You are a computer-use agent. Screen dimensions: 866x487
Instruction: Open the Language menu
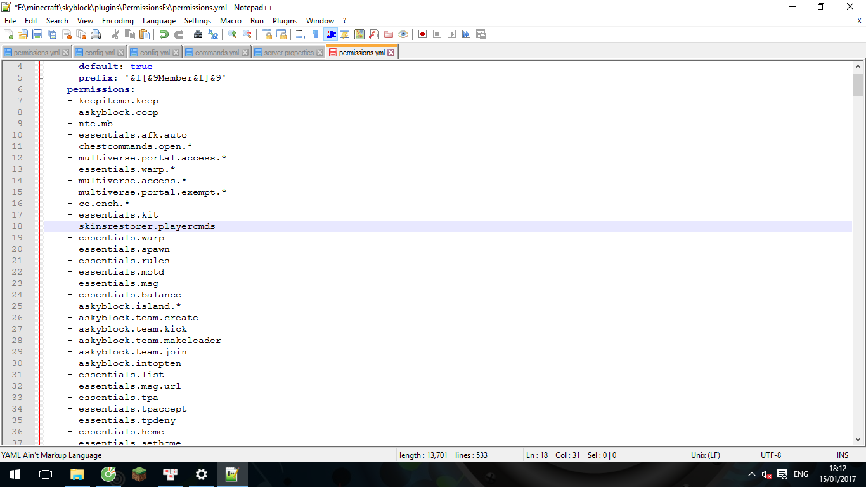[x=159, y=21]
